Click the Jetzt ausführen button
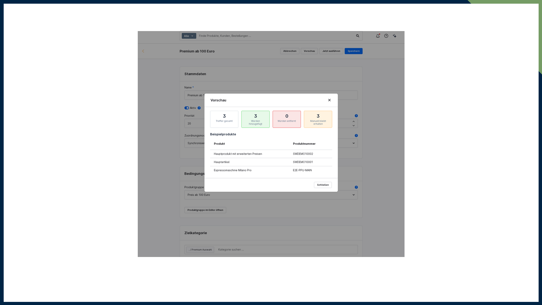Screen dimensions: 542x305 pyautogui.click(x=331, y=51)
